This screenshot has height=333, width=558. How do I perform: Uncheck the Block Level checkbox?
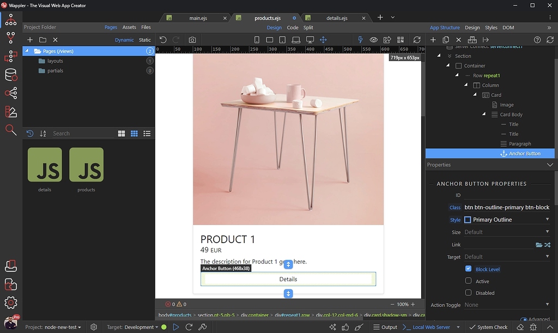click(x=468, y=269)
